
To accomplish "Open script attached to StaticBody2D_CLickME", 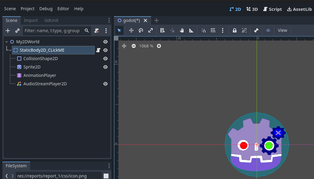I will pyautogui.click(x=98, y=50).
